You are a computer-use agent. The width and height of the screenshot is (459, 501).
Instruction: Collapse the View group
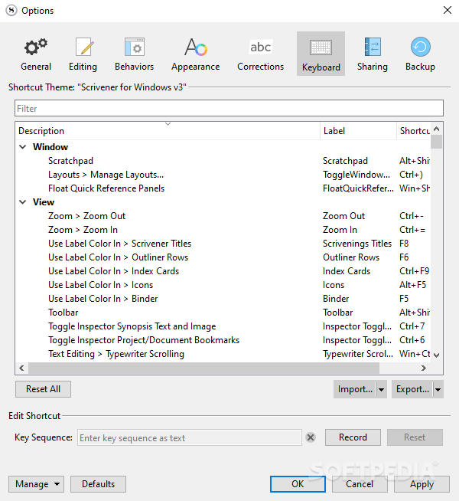[23, 202]
